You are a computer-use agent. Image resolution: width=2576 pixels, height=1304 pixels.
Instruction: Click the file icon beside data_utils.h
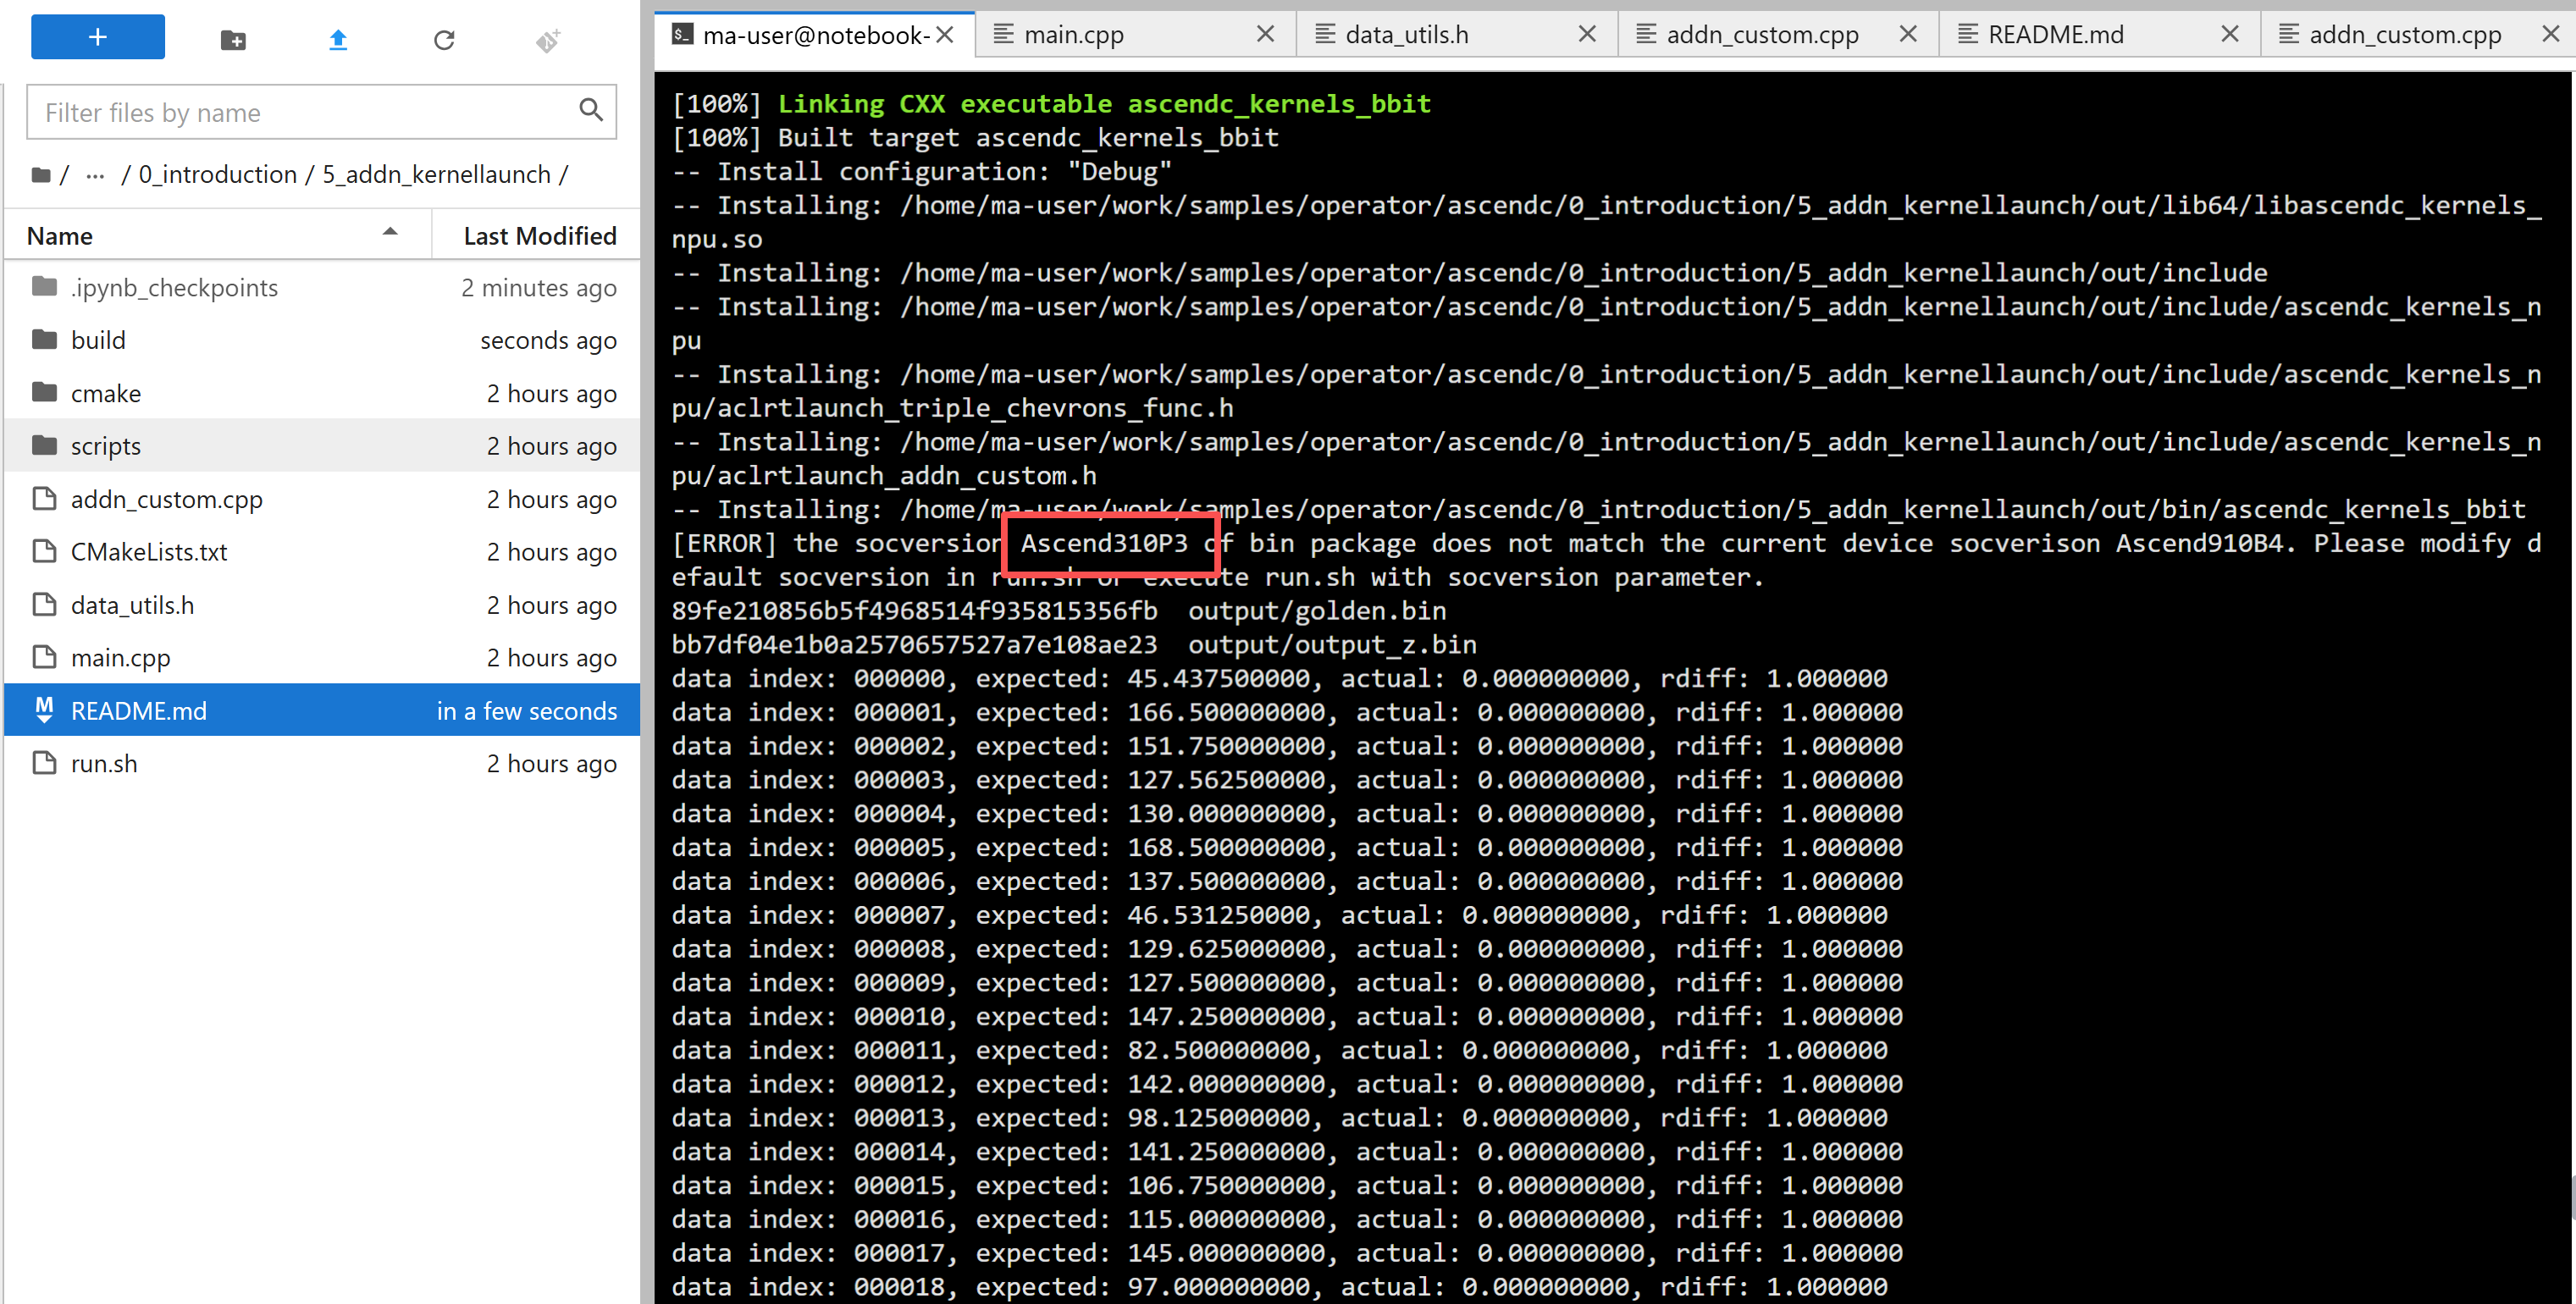point(44,604)
